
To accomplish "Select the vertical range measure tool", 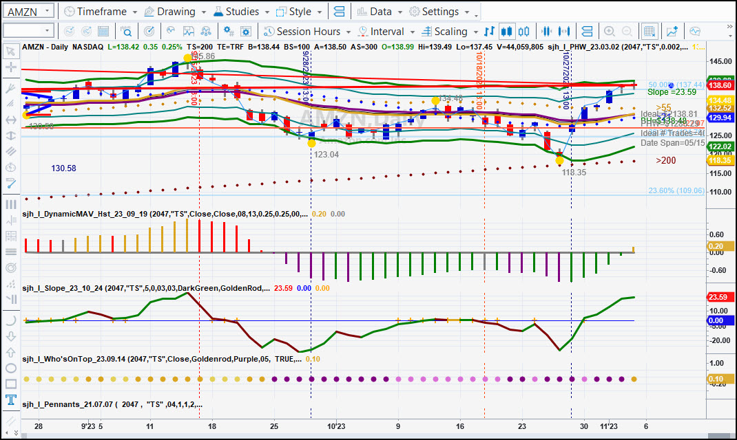I will (x=10, y=135).
